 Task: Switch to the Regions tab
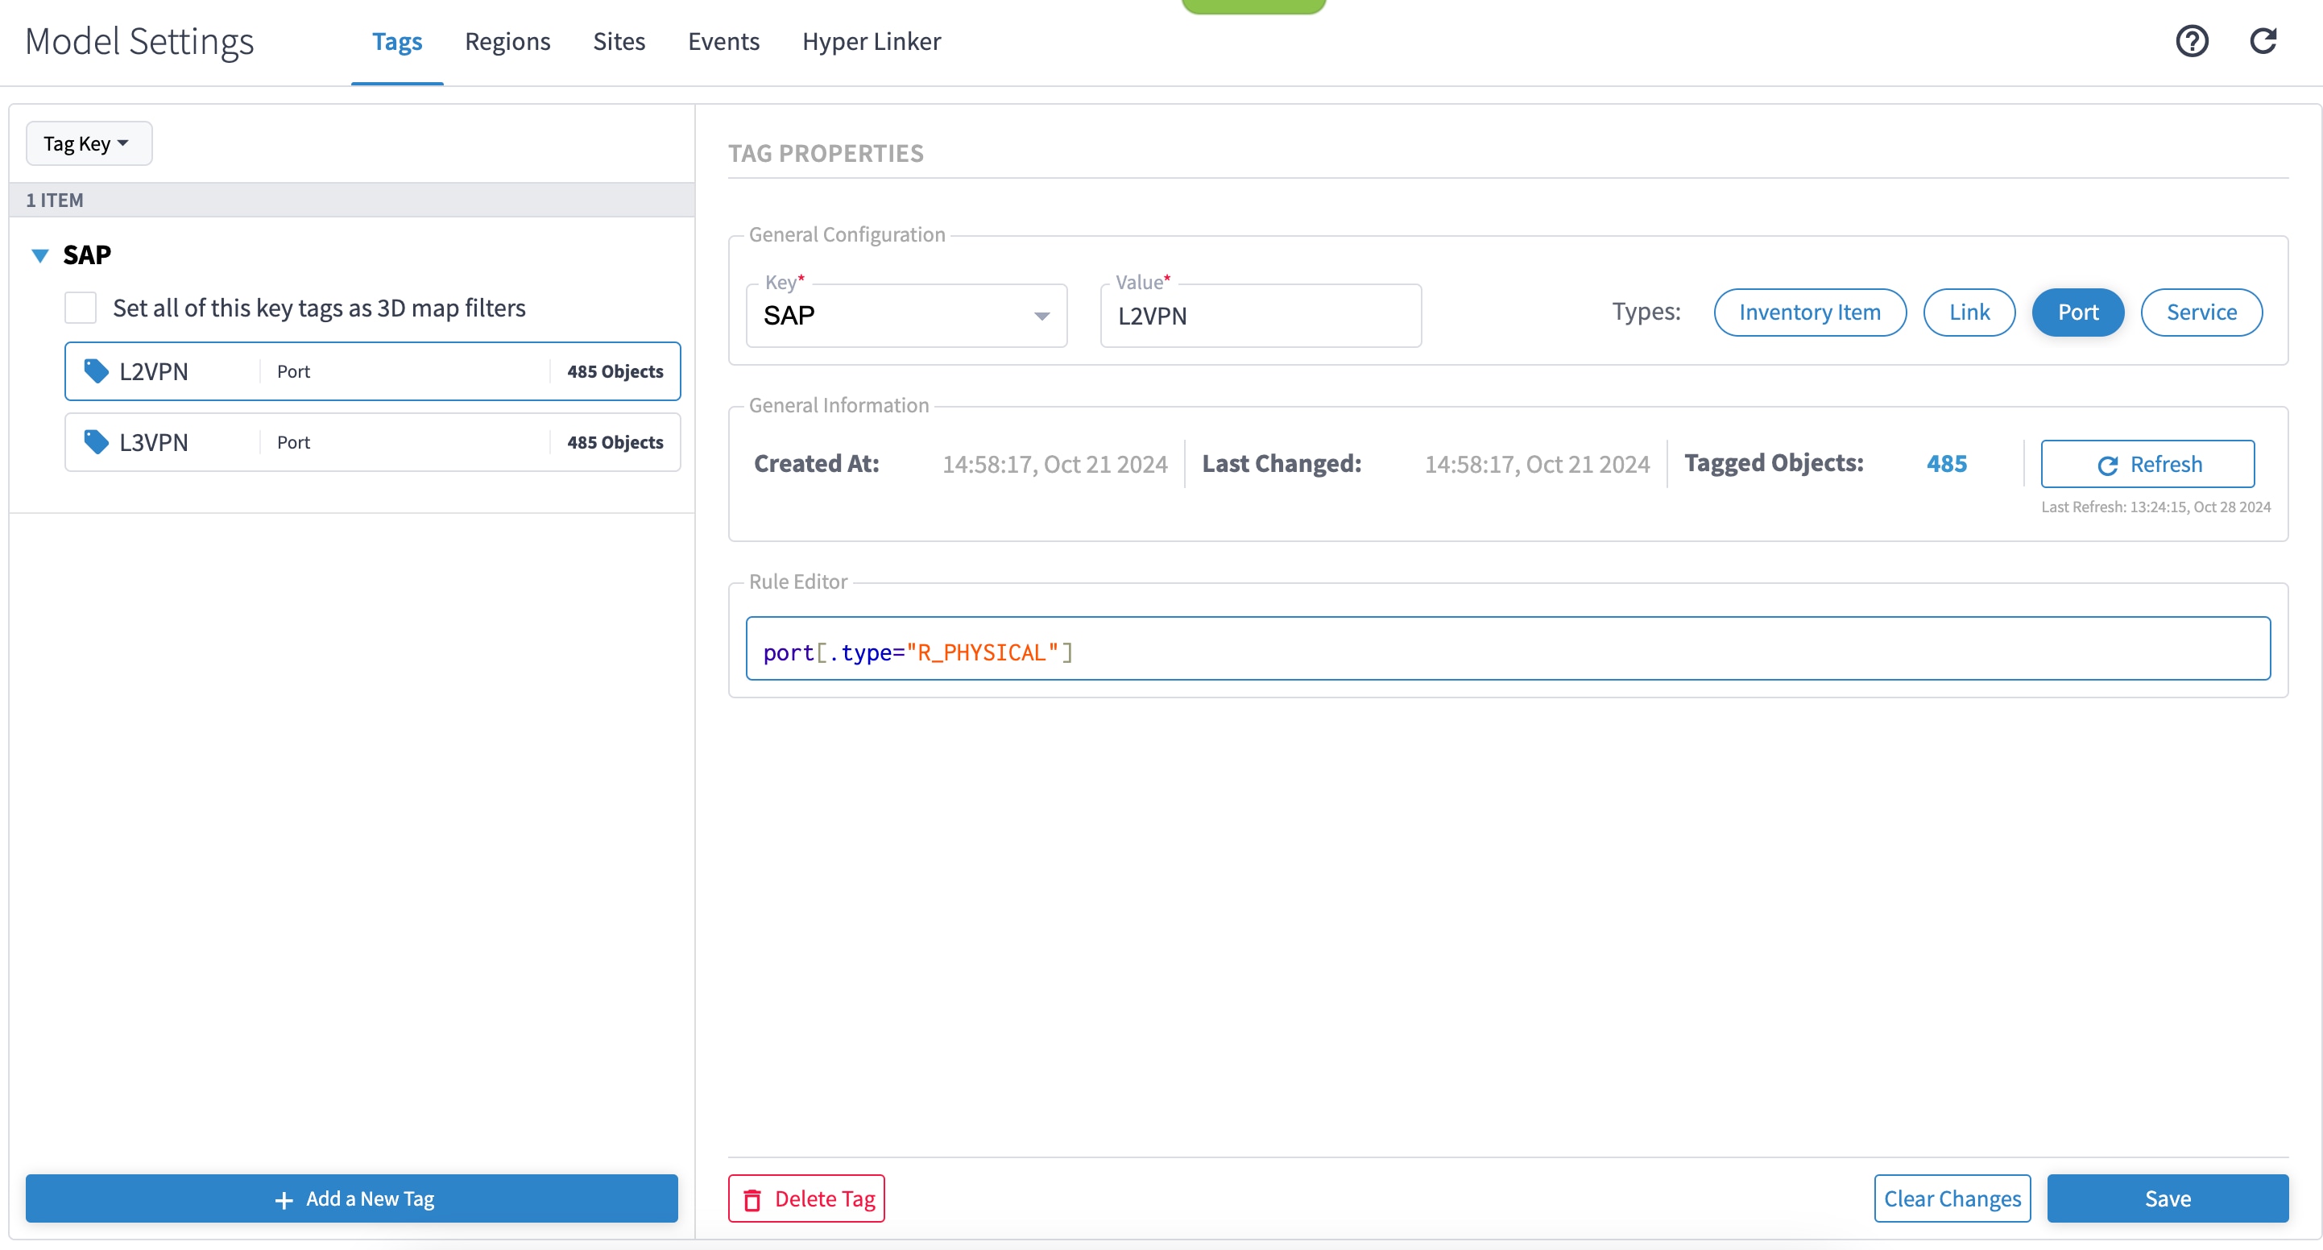(x=507, y=42)
